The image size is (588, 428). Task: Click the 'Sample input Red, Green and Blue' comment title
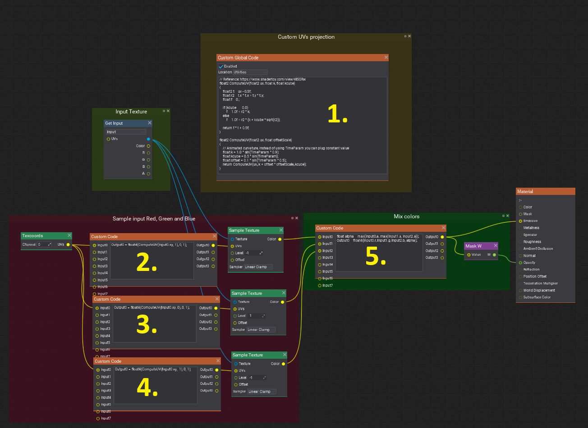[x=154, y=219]
